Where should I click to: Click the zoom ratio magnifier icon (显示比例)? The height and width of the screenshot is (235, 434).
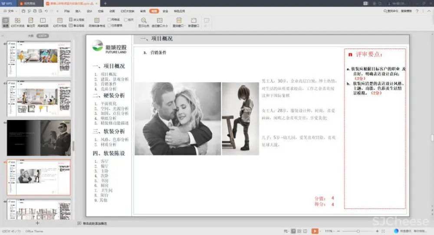(x=143, y=22)
